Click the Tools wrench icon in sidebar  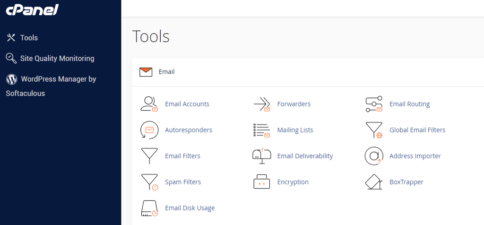pyautogui.click(x=11, y=38)
